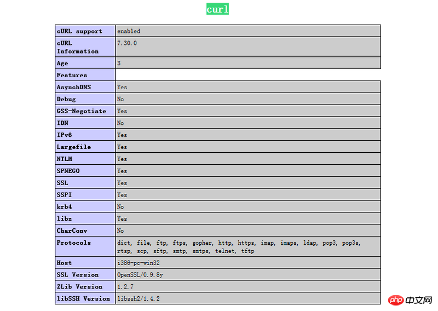The image size is (438, 311).
Task: Click the AsynchDNS label
Action: point(74,87)
